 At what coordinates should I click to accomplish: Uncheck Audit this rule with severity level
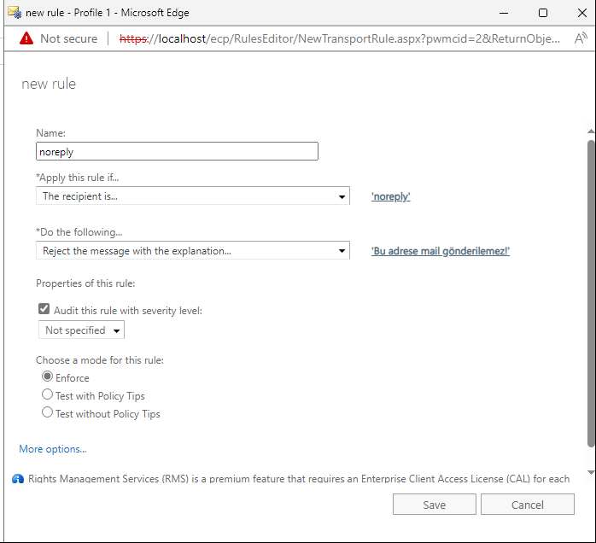(44, 311)
